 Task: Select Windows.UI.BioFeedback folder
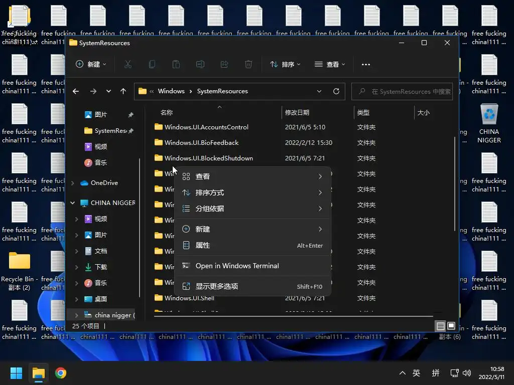coord(201,143)
